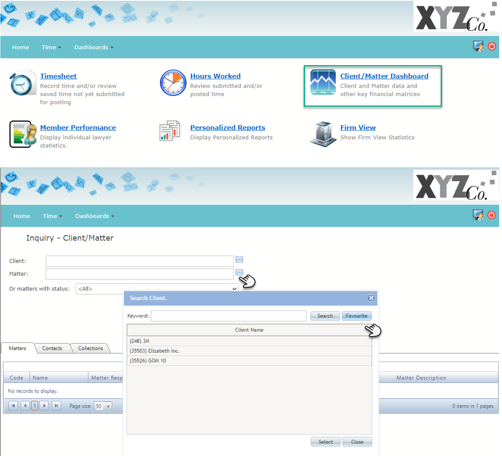This screenshot has height=456, width=502.
Task: Expand the Dashboards menu on the Inquiry page
Action: 95,216
